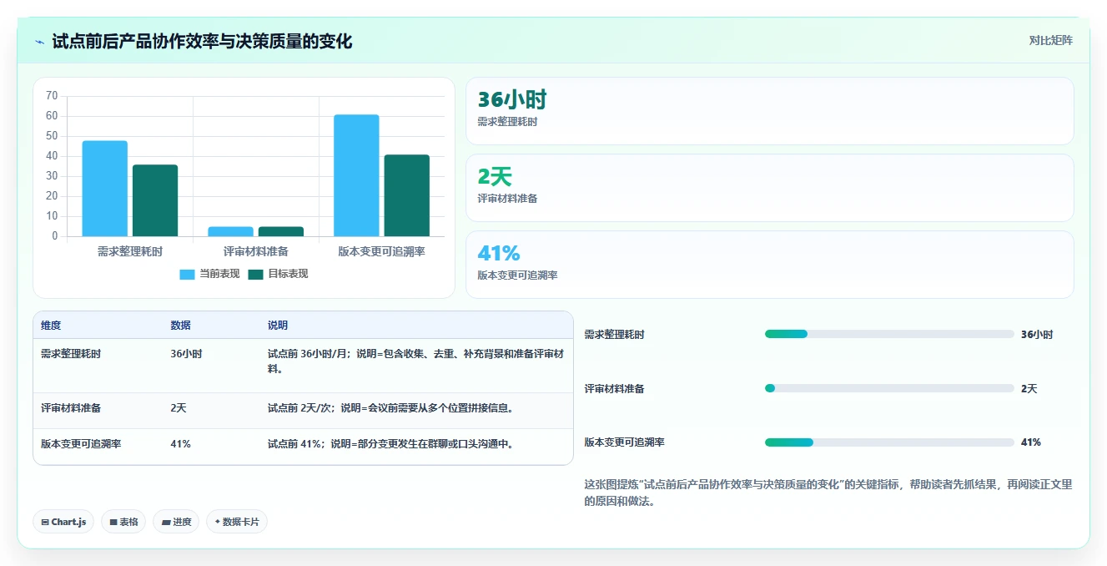The height and width of the screenshot is (566, 1107).
Task: Click the 2天 data card
Action: tap(769, 188)
